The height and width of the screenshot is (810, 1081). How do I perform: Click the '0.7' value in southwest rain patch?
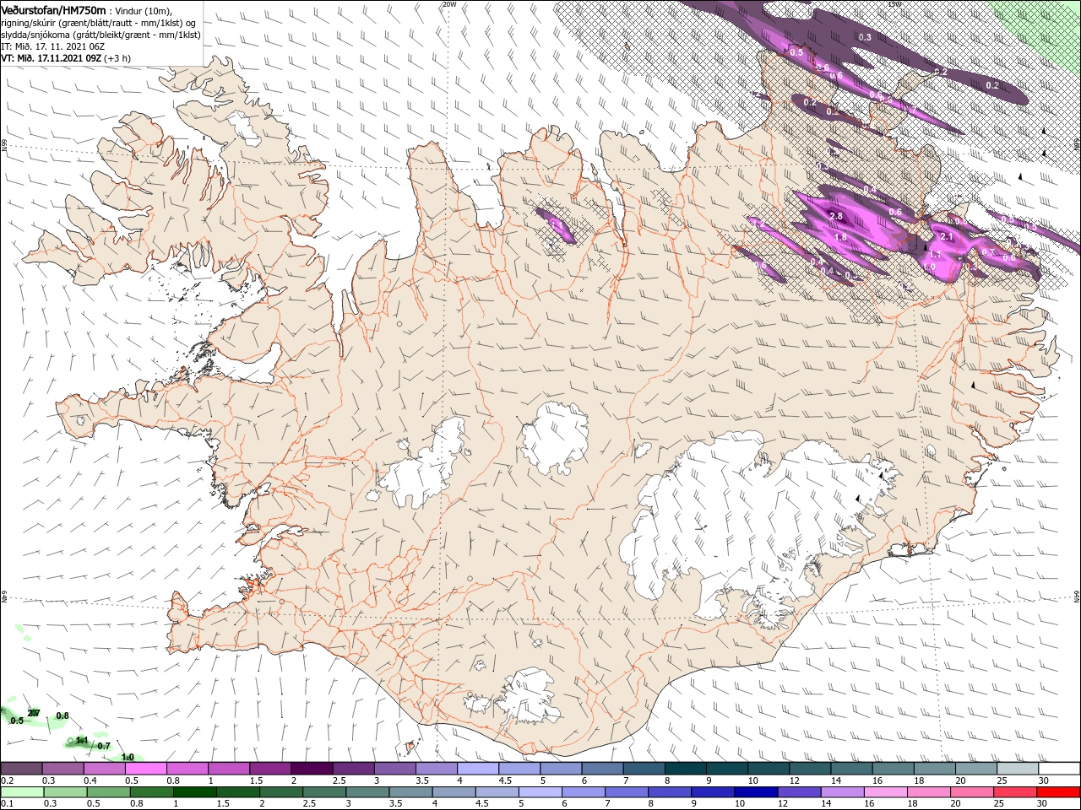pyautogui.click(x=104, y=746)
